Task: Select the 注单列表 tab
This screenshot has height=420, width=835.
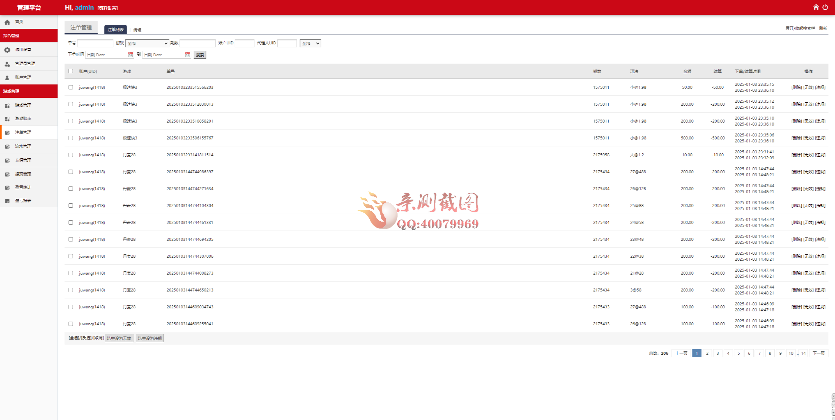Action: tap(115, 29)
